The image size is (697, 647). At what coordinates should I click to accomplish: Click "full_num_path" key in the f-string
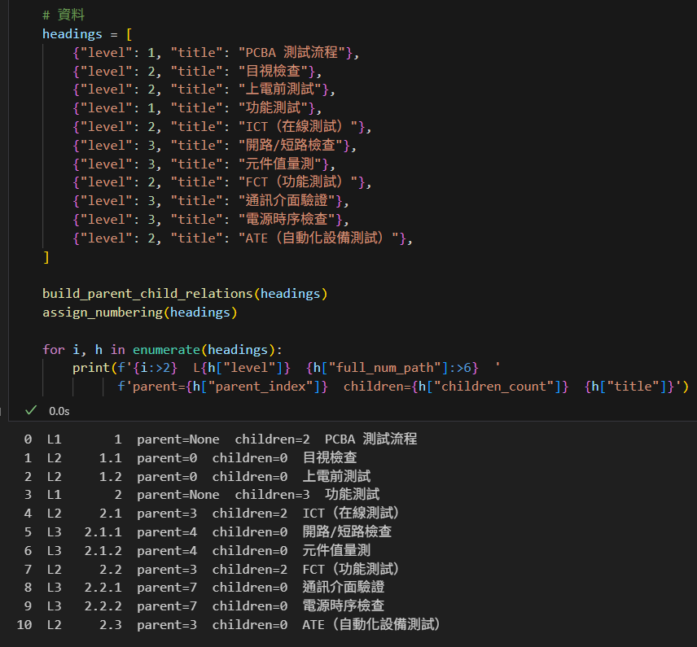(391, 368)
